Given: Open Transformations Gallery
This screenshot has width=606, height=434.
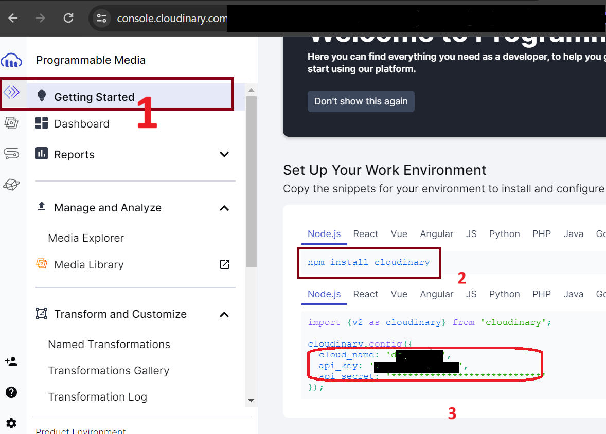Looking at the screenshot, I should click(109, 371).
